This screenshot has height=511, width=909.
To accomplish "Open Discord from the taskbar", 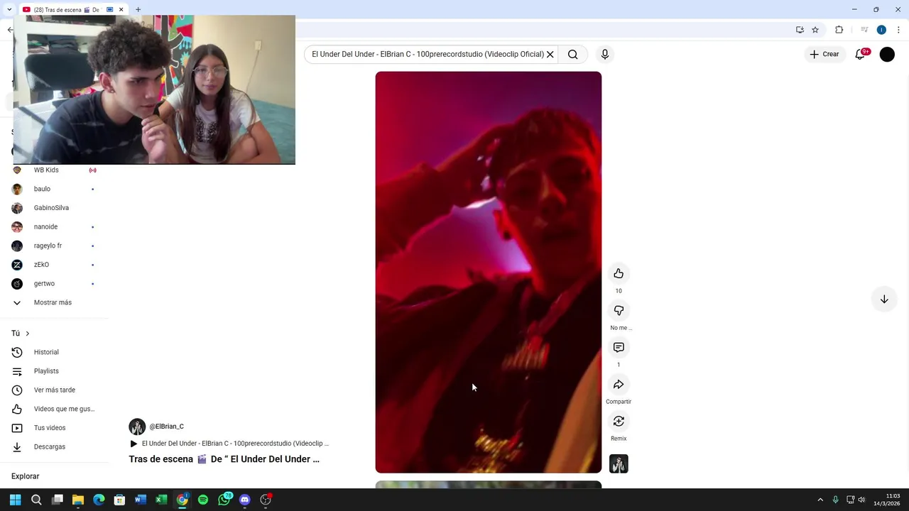I will coord(245,500).
